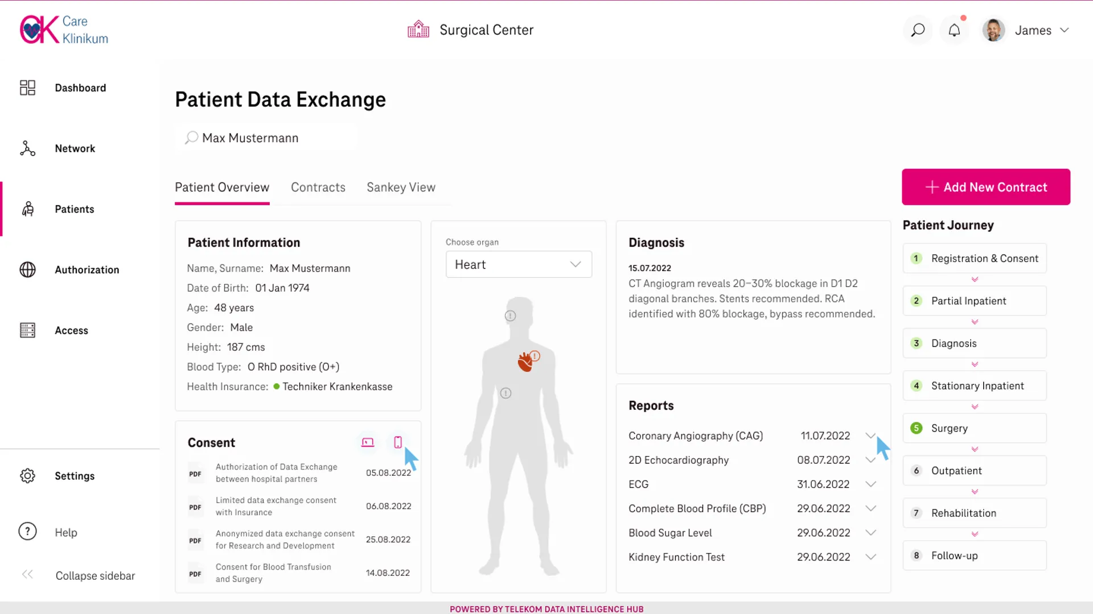Select Patients in the sidebar
The width and height of the screenshot is (1093, 614).
(x=74, y=209)
